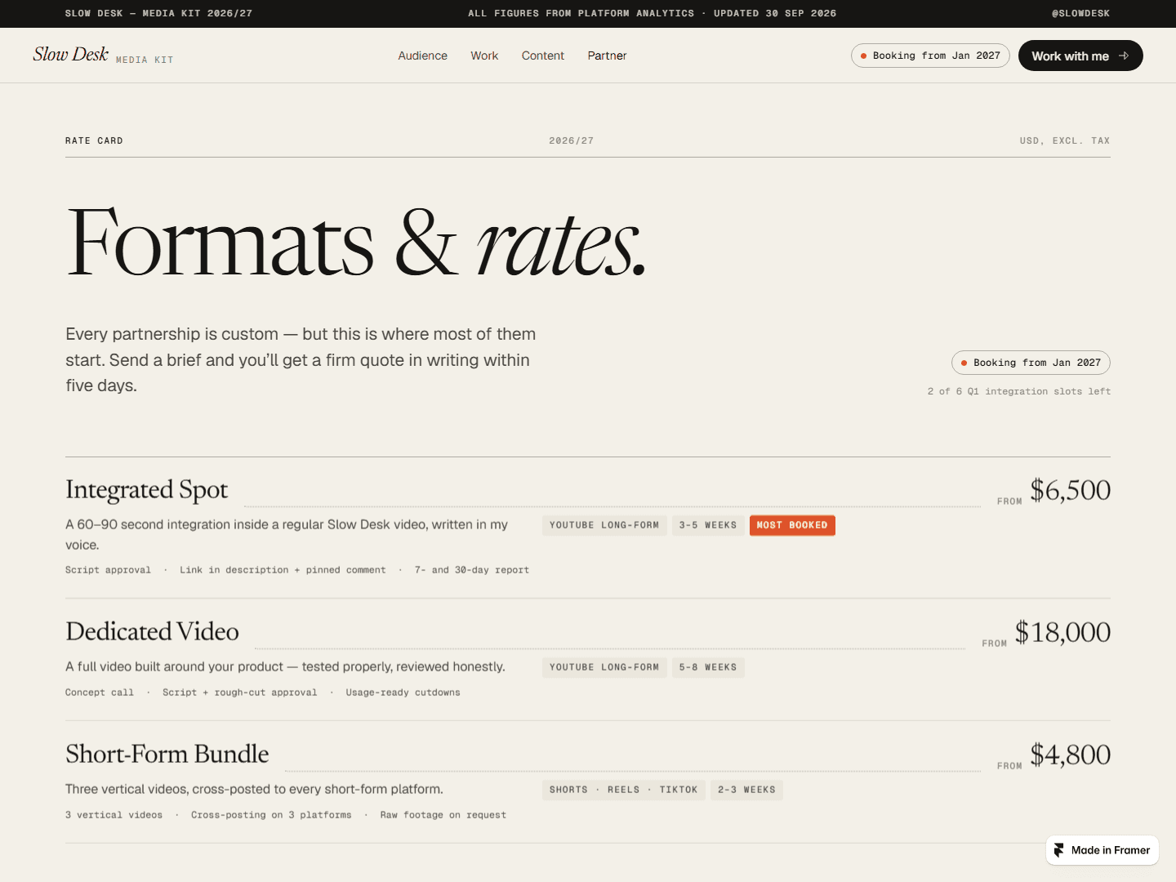Click the @SLOWDESK handle in the top bar
Viewport: 1176px width, 882px height.
[x=1080, y=13]
